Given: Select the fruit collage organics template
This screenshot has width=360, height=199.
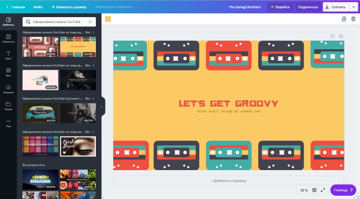Looking at the screenshot, I should pos(78,180).
